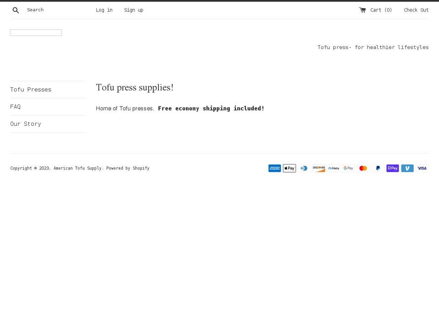439x329 pixels.
Task: Click the Shop Pay payment icon
Action: pyautogui.click(x=392, y=168)
